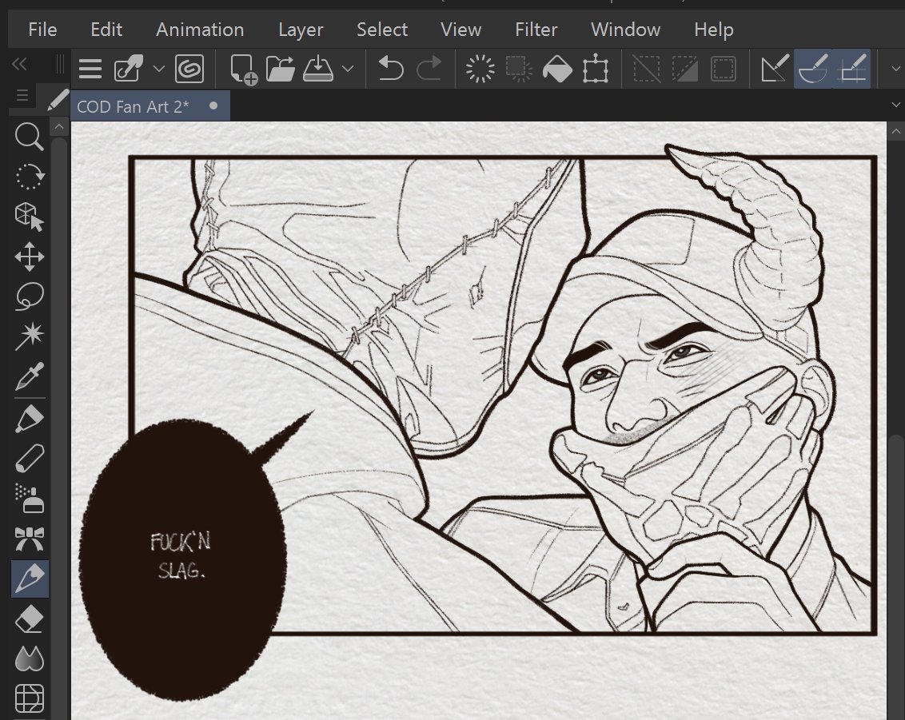Undo the last action
Viewport: 905px width, 720px height.
391,70
